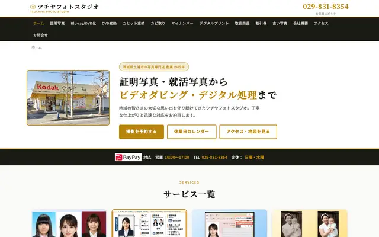Click the サービス一覧 heading

(x=189, y=194)
